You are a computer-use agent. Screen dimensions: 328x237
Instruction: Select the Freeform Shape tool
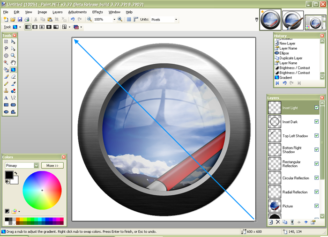pos(13,112)
